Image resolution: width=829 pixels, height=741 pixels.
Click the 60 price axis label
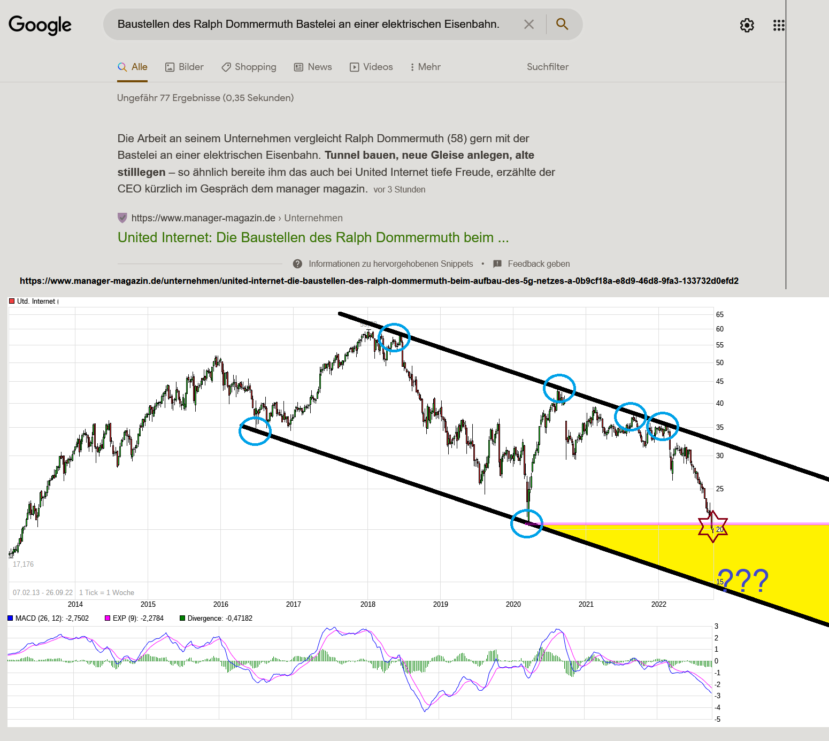[x=720, y=329]
